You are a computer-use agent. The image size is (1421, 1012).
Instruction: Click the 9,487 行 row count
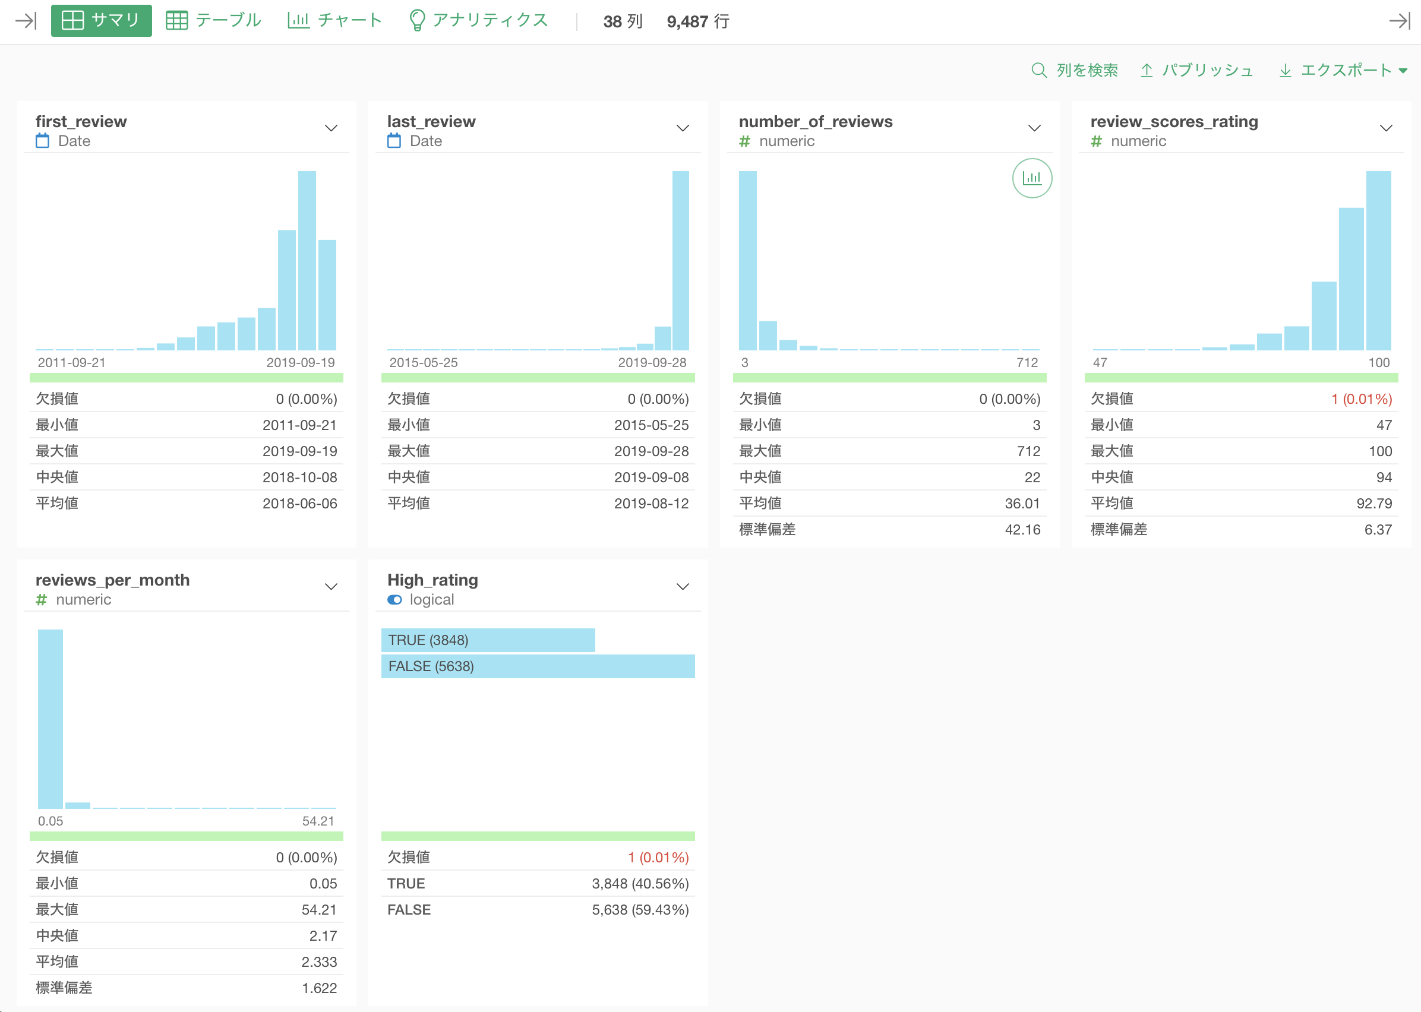[698, 21]
